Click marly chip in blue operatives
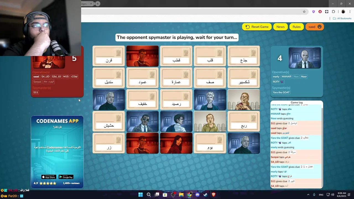The image size is (354, 199). click(276, 77)
